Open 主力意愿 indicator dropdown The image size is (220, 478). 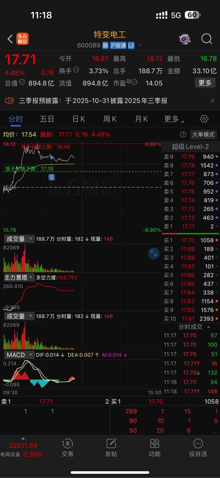[19, 278]
